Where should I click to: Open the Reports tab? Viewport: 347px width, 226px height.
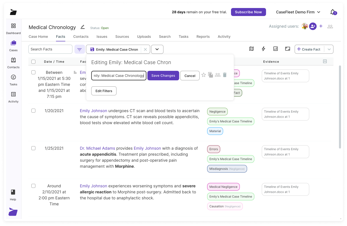tap(203, 37)
